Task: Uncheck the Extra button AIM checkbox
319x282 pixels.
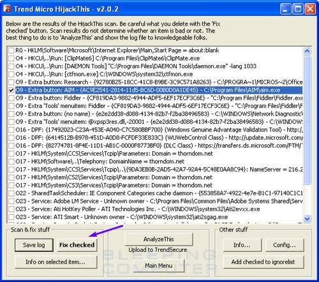Action: point(11,91)
